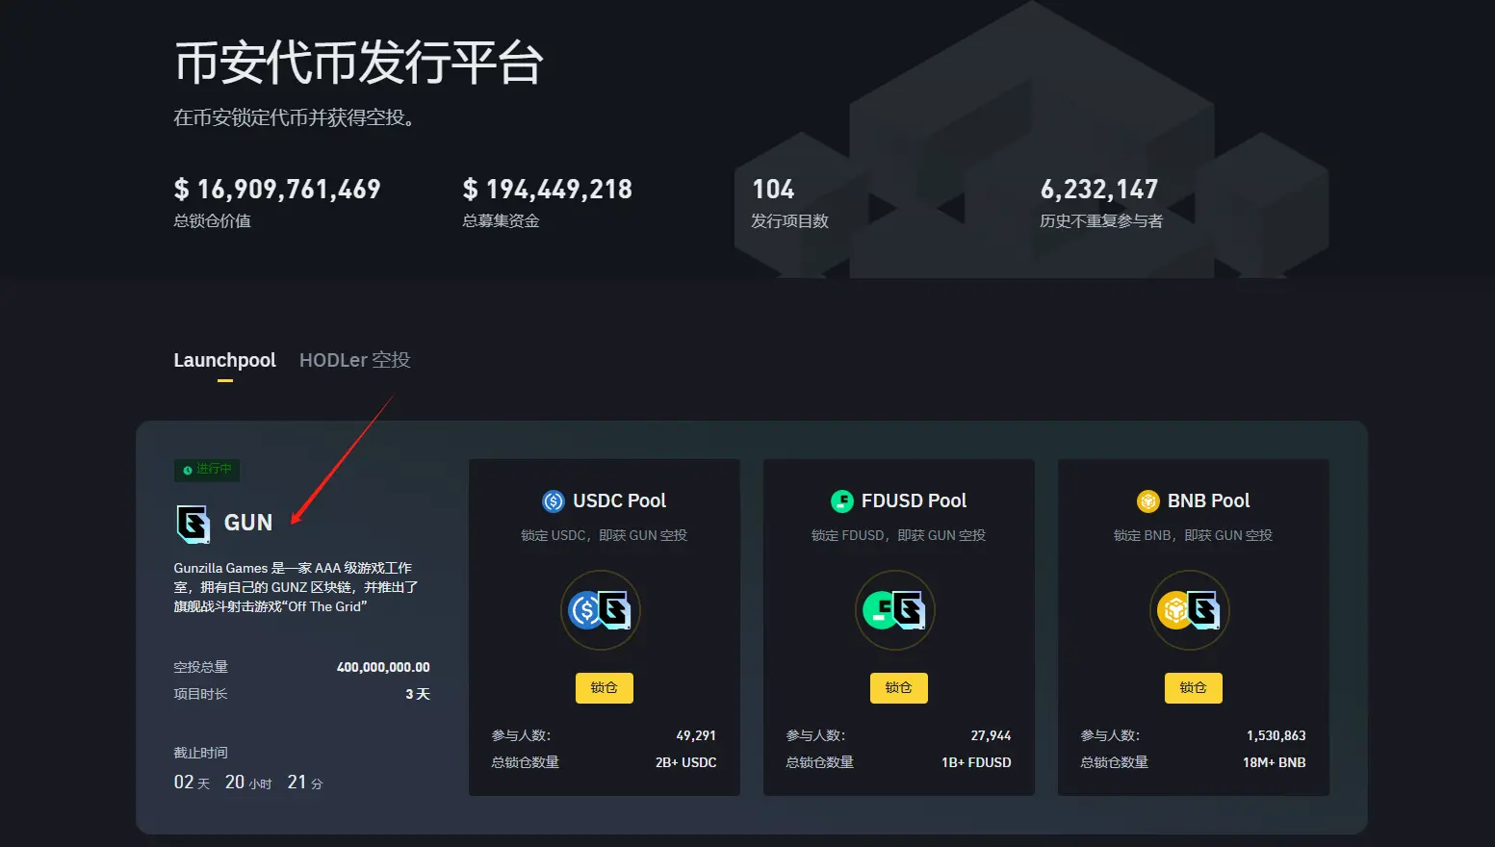This screenshot has height=847, width=1495.
Task: Open the circular FDUSD-GUN pool emblem
Action: point(895,610)
